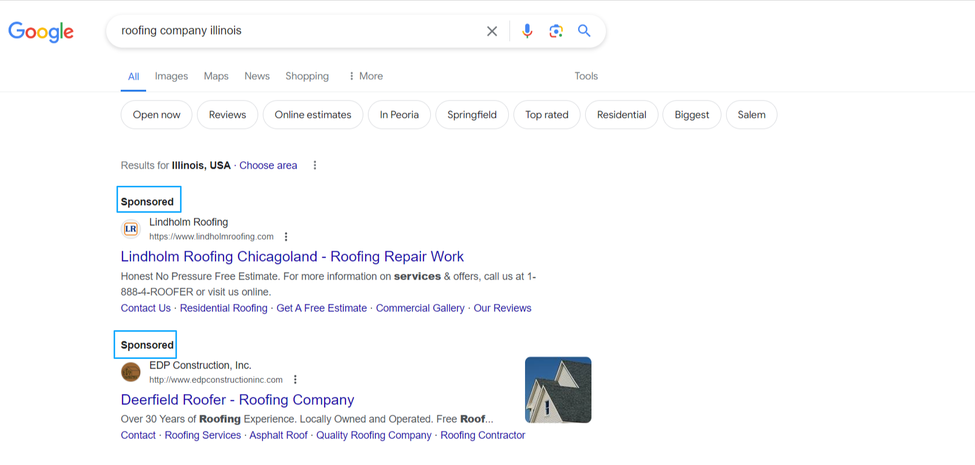Click the Sponsored label above Lindholm Roofing
The image size is (975, 465).
pos(147,202)
